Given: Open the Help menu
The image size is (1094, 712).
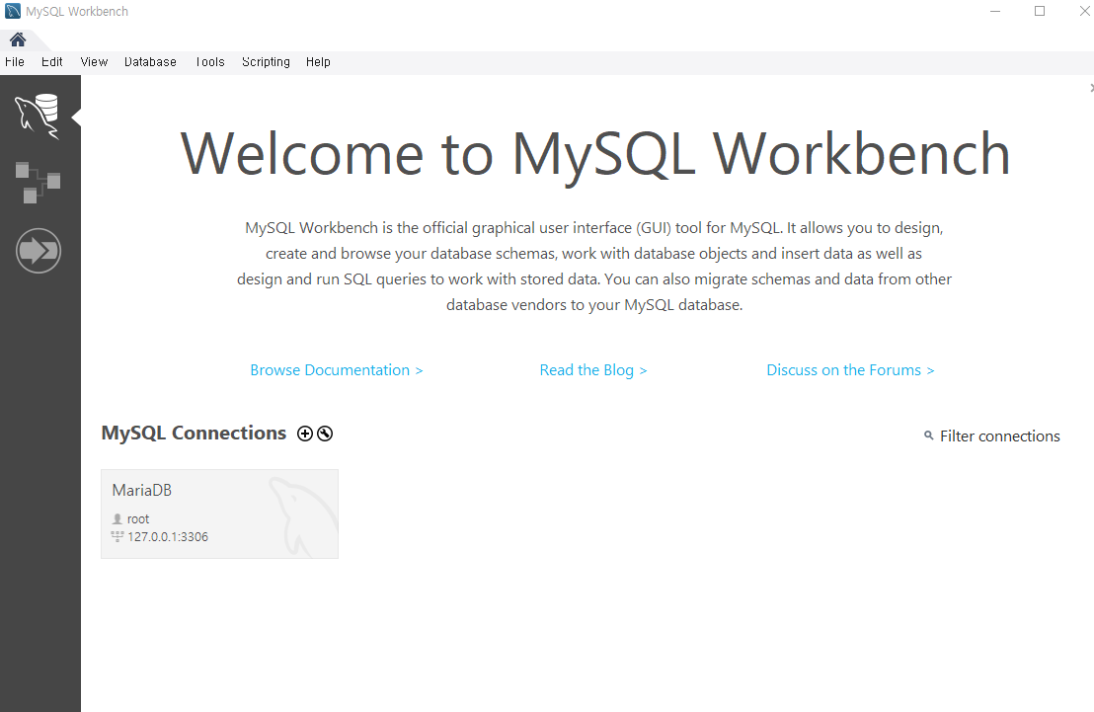Looking at the screenshot, I should pyautogui.click(x=318, y=61).
